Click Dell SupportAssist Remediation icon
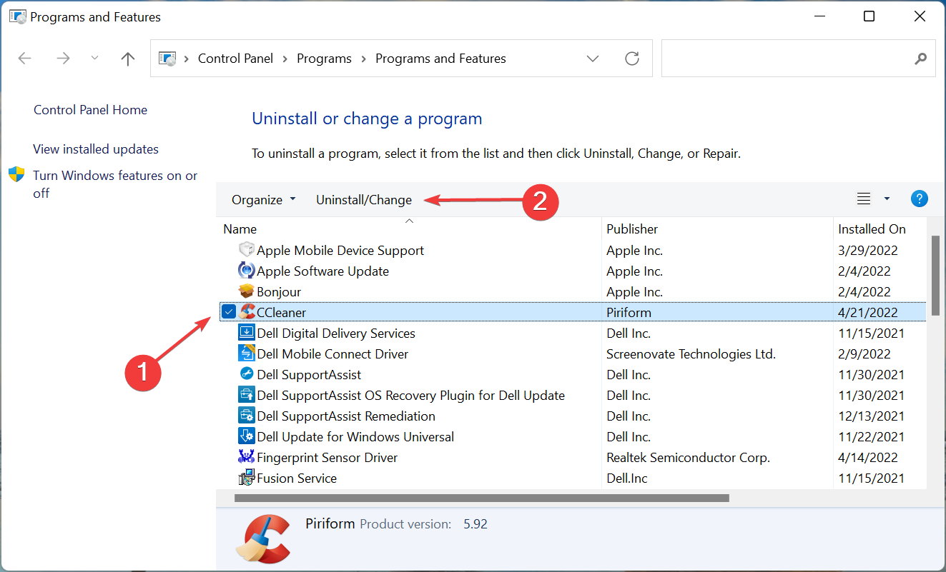Image resolution: width=946 pixels, height=572 pixels. (x=247, y=416)
